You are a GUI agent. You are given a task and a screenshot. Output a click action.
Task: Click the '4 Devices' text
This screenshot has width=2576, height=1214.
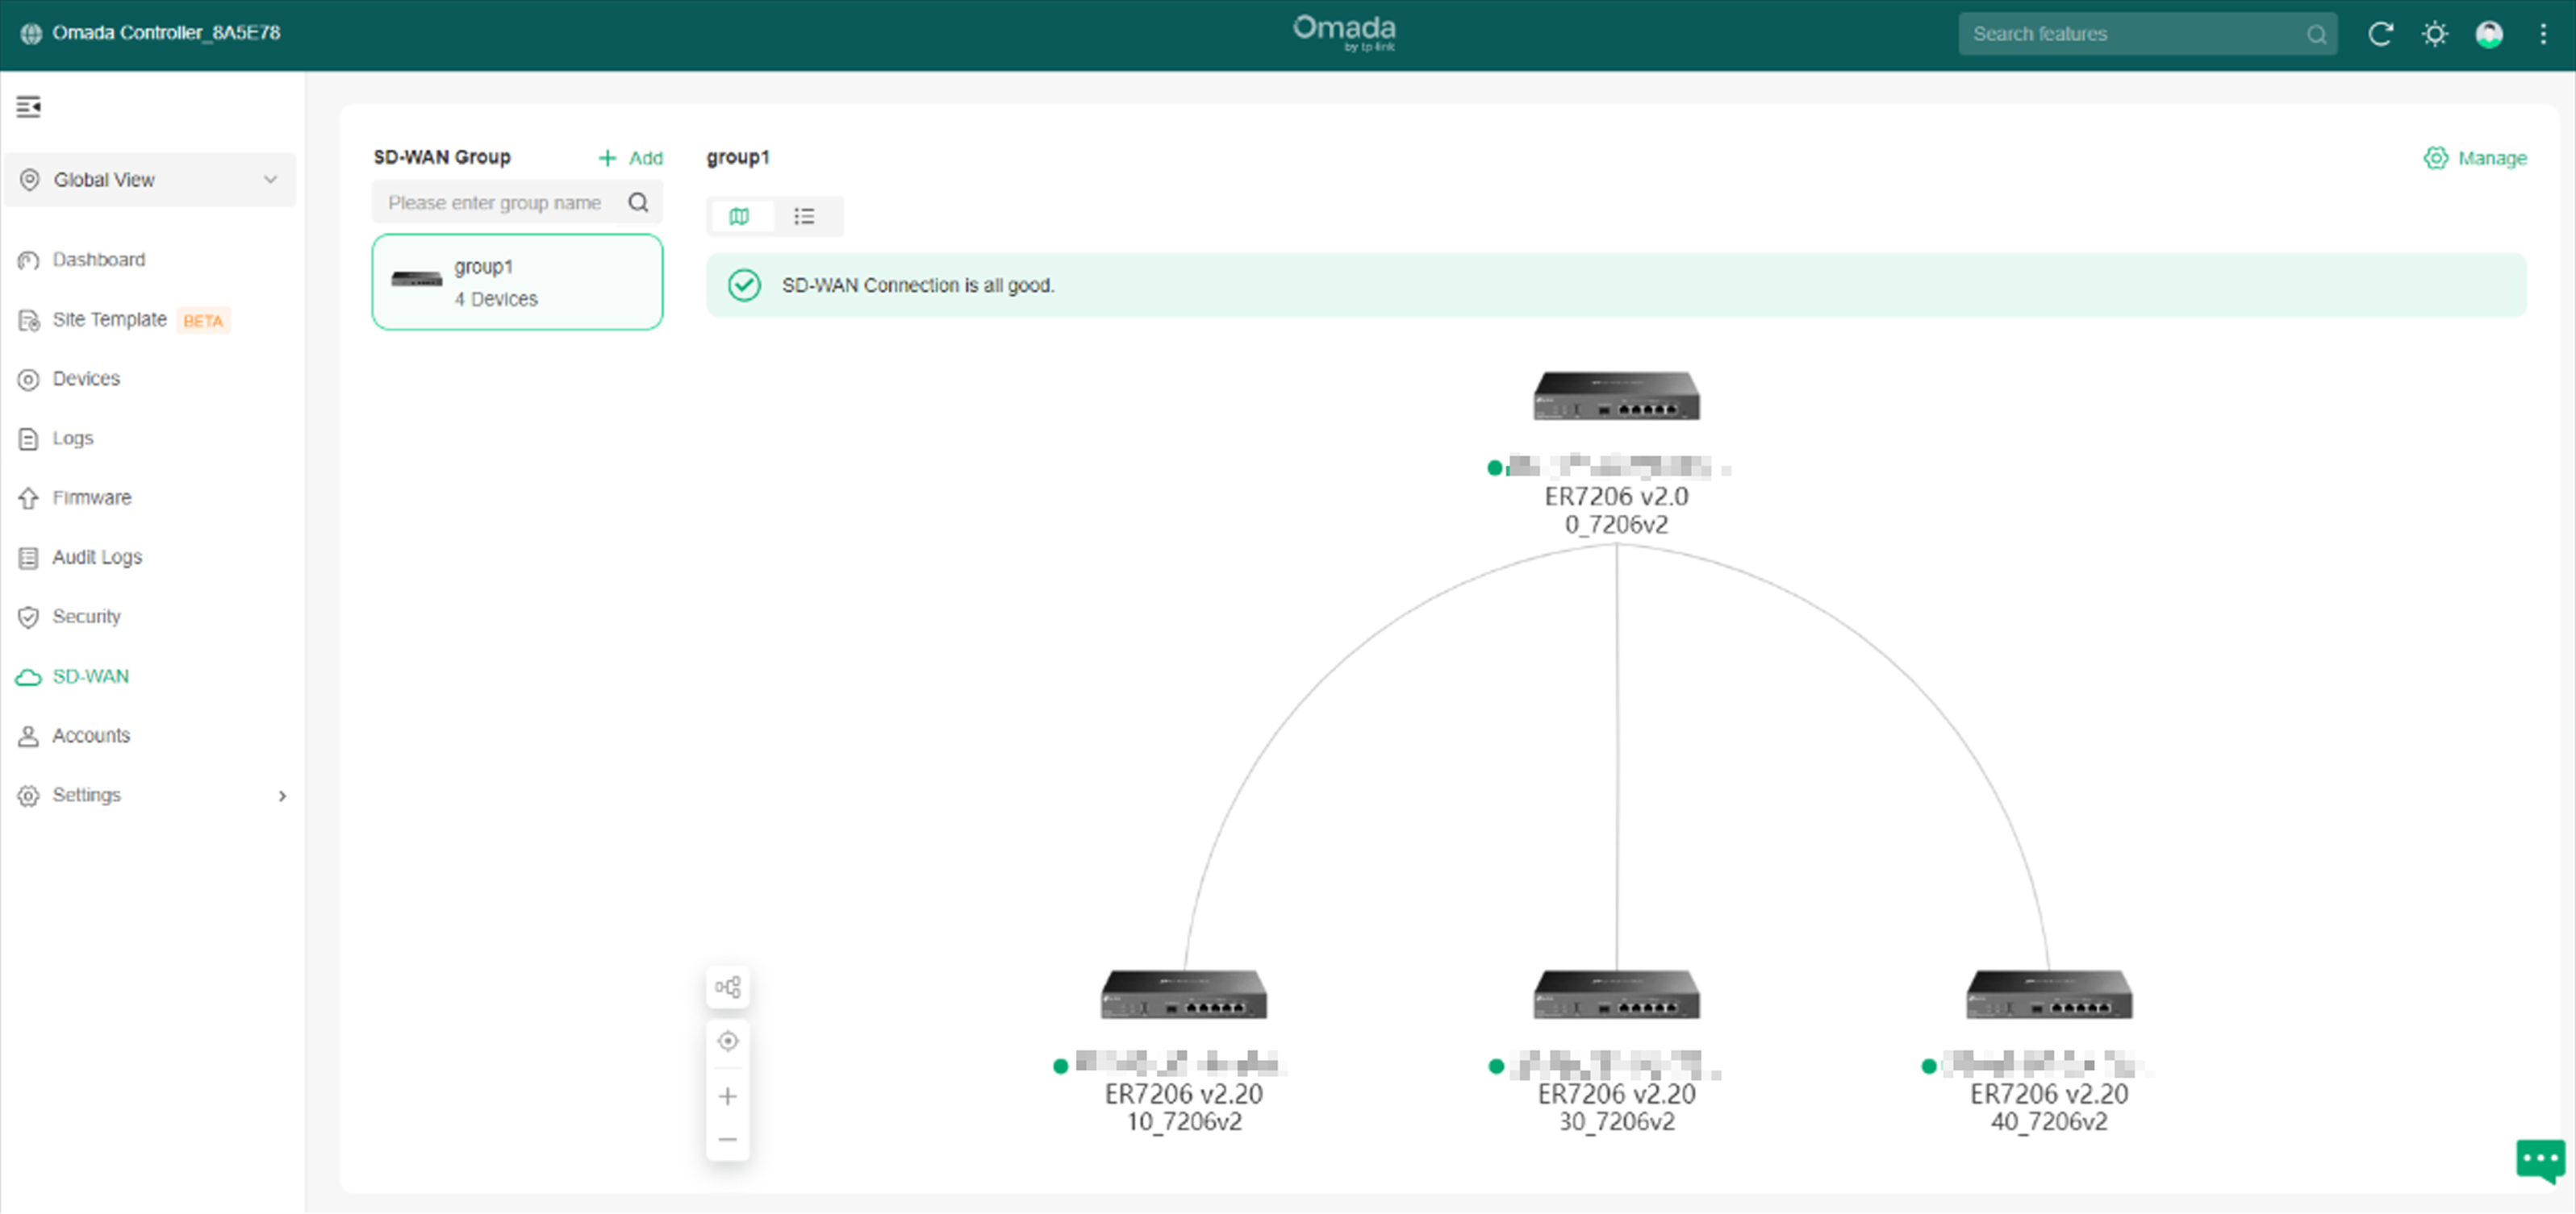496,299
